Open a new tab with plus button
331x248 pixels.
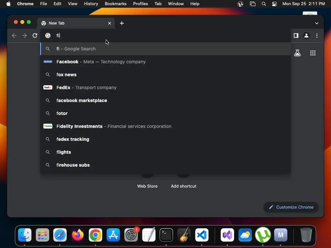pyautogui.click(x=122, y=23)
